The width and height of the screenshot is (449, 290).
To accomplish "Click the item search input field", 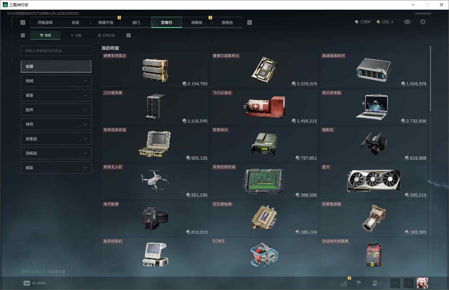I will coord(56,51).
